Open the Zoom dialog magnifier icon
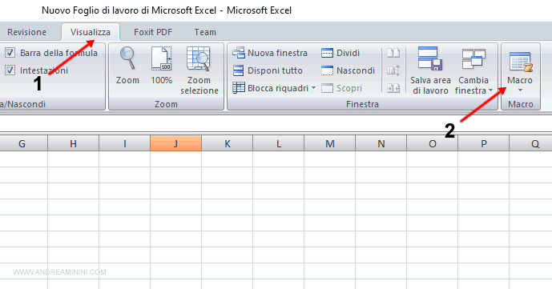This screenshot has width=552, height=289. pos(127,58)
